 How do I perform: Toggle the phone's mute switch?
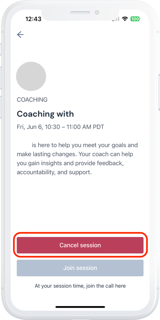click(x=1, y=49)
